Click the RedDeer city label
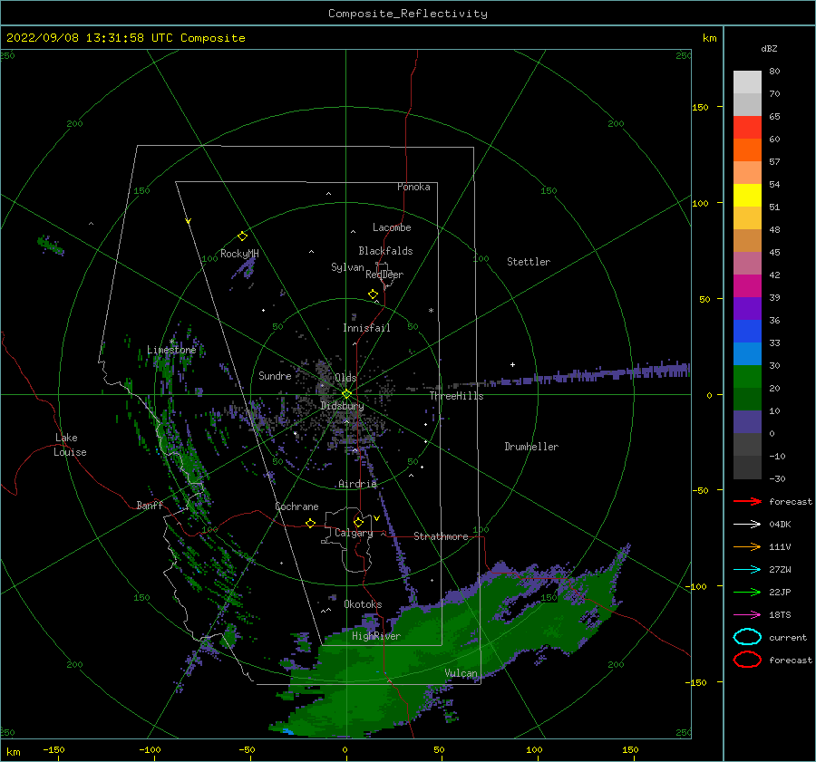 click(x=384, y=275)
